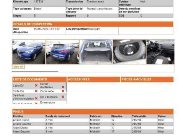The width and height of the screenshot is (183, 136).
Task: Click the photo gallery horizontal scrollbar
Action: tap(35, 72)
